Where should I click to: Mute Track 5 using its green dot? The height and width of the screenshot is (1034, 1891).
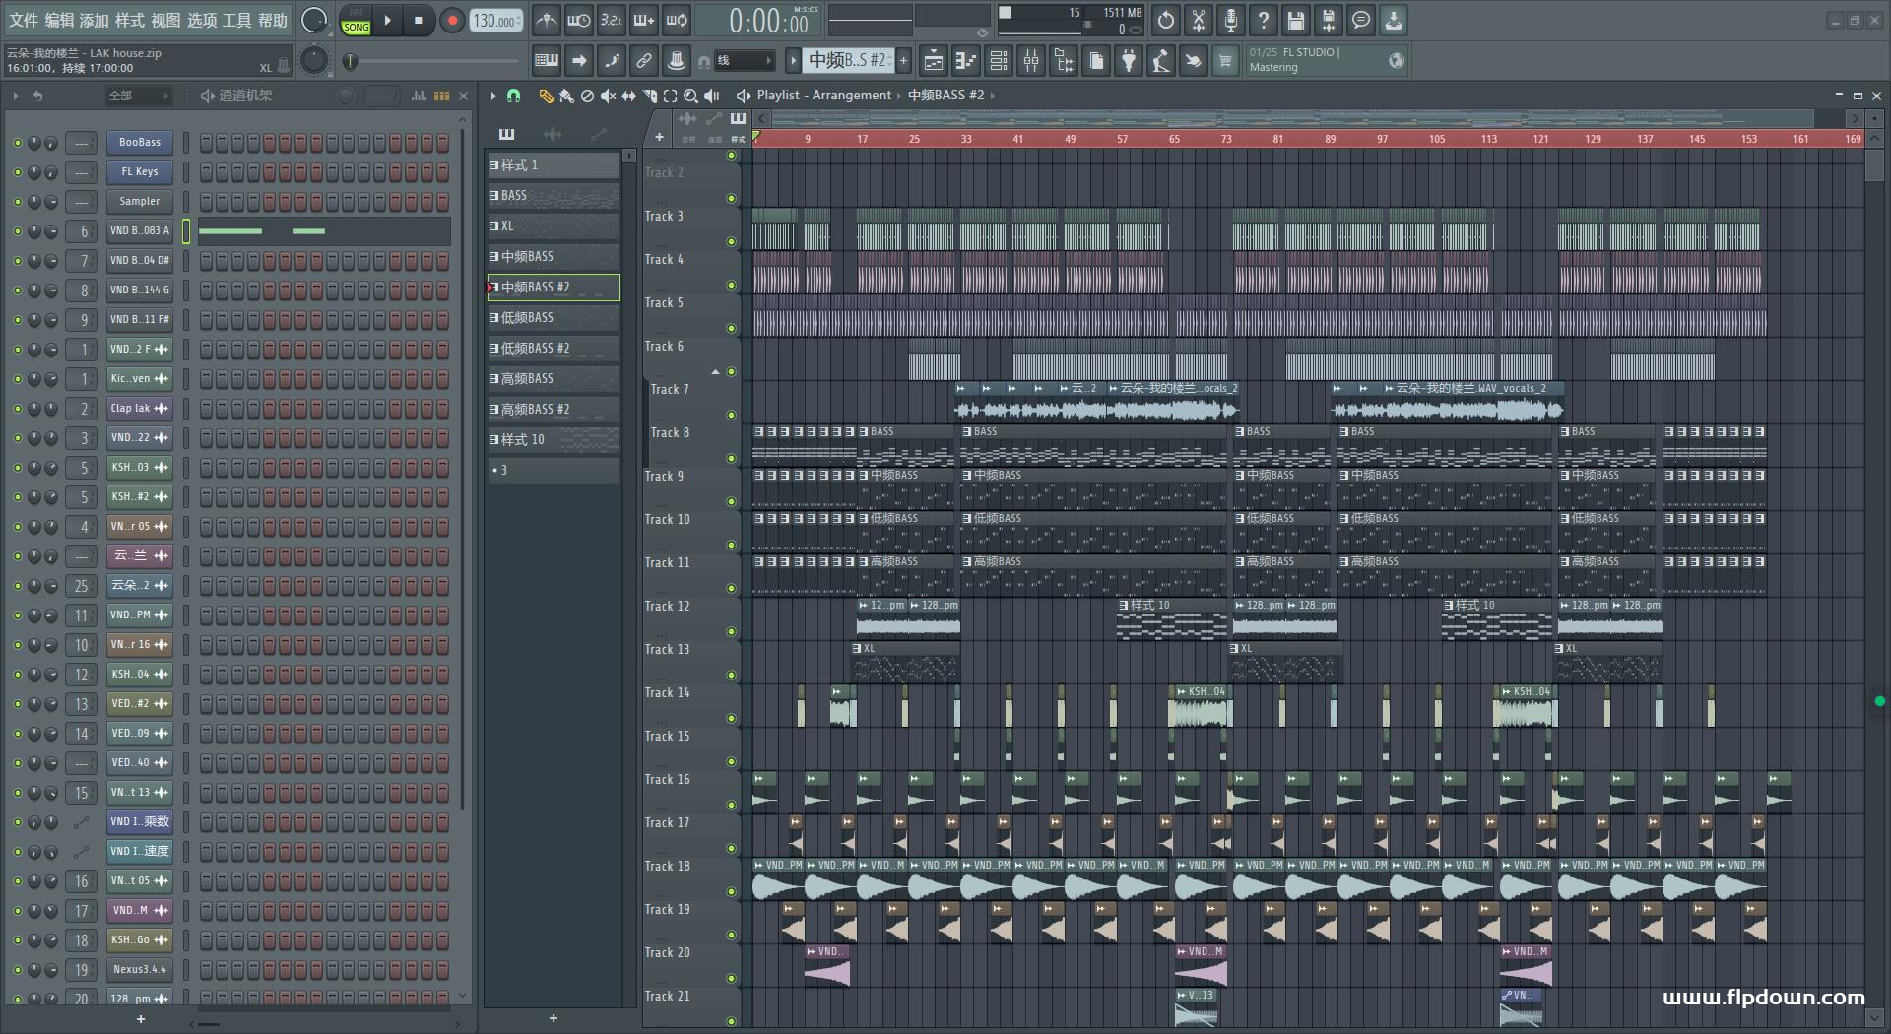731,328
